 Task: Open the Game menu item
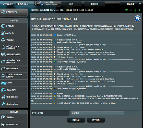(x=14, y=83)
